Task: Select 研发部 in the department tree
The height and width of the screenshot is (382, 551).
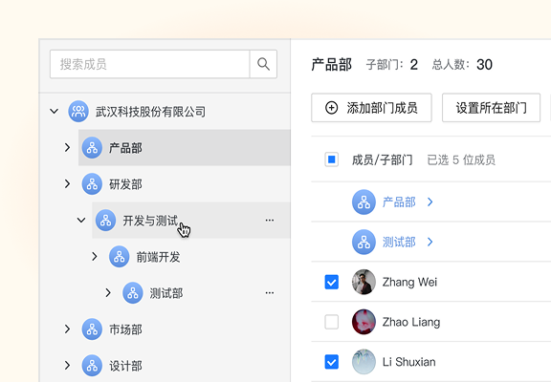Action: tap(125, 184)
